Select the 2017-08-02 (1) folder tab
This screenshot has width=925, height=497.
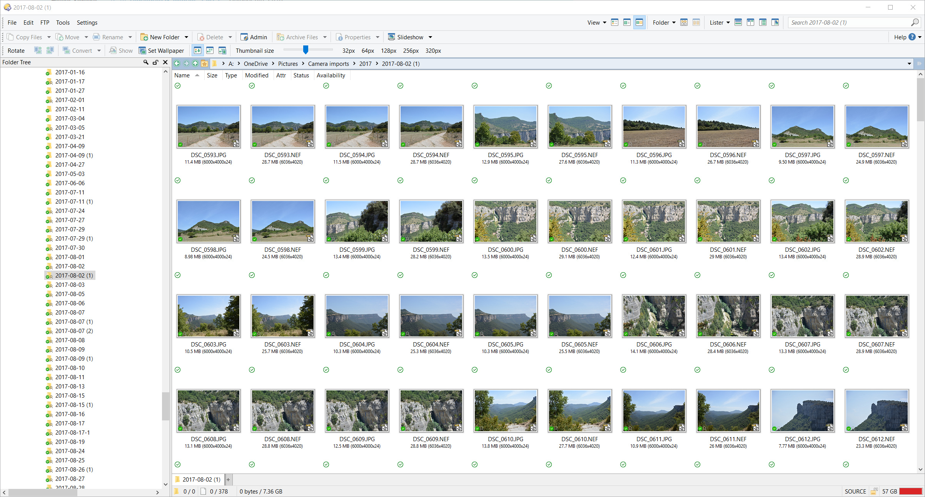[198, 480]
